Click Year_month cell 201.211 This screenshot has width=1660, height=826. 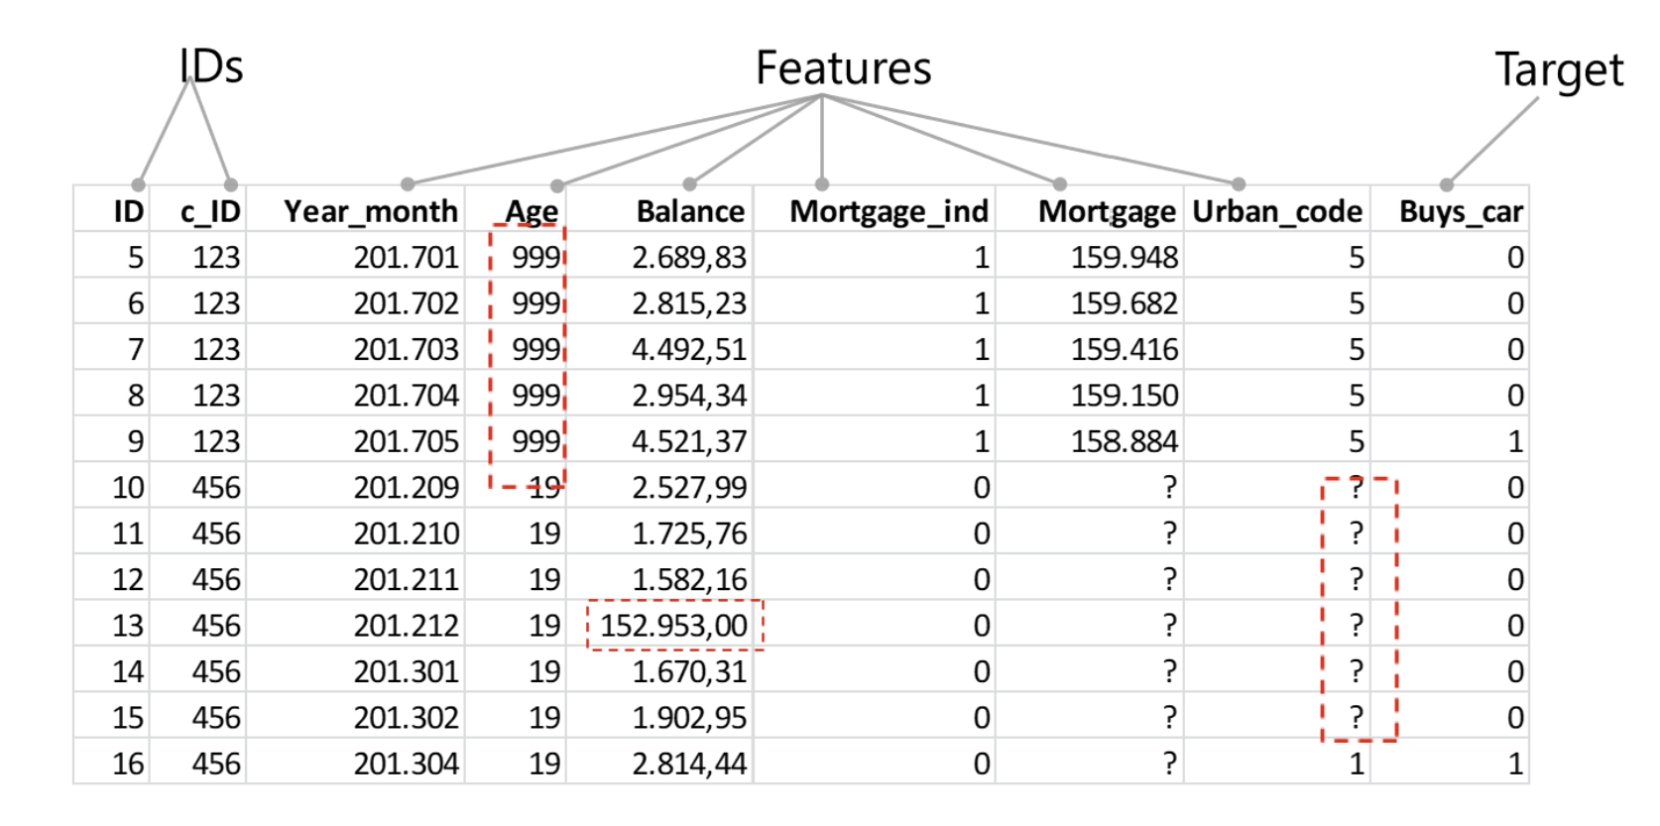(407, 580)
